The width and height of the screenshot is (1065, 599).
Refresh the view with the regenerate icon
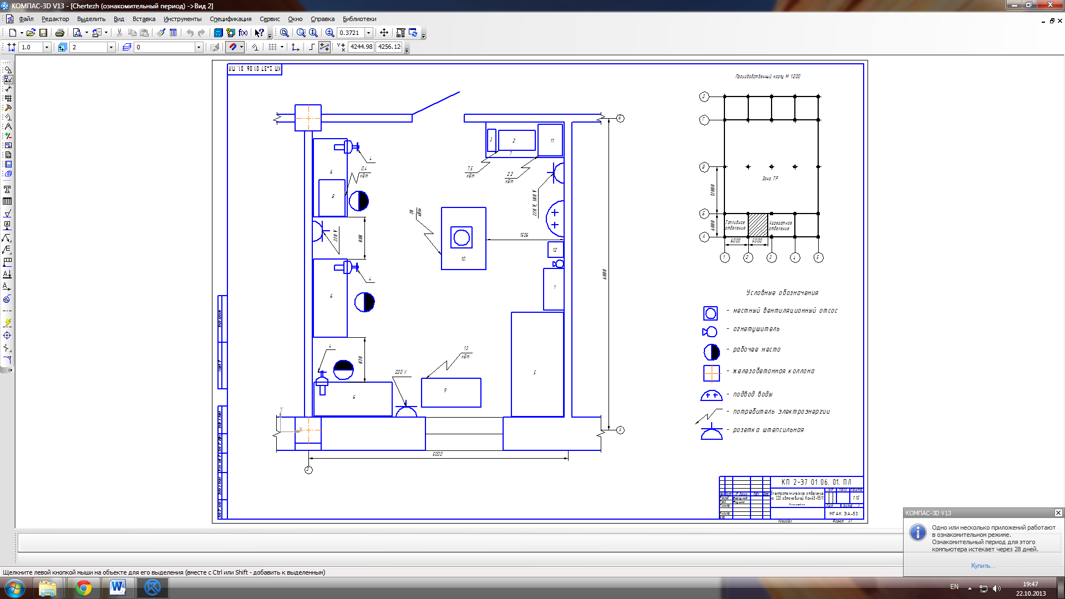click(x=413, y=33)
